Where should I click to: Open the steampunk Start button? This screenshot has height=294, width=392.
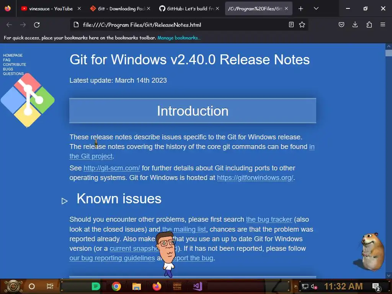click(x=13, y=286)
